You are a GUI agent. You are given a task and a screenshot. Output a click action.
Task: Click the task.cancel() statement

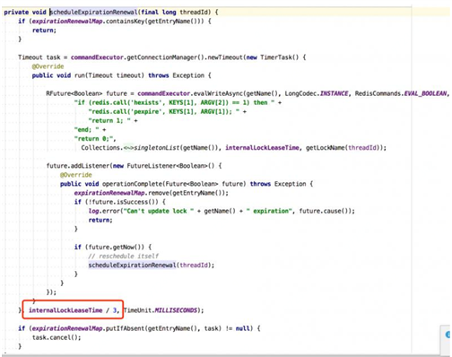pos(56,337)
